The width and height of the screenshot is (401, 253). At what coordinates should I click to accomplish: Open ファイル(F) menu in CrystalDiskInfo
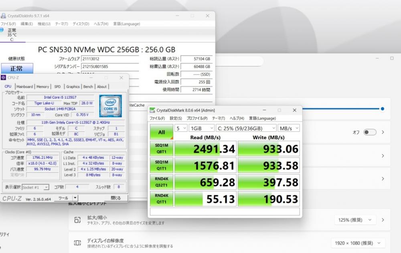(8, 24)
